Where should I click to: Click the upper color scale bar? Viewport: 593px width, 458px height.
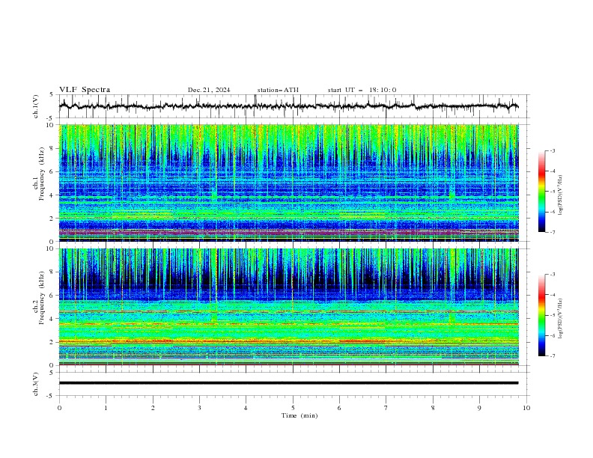pos(542,192)
